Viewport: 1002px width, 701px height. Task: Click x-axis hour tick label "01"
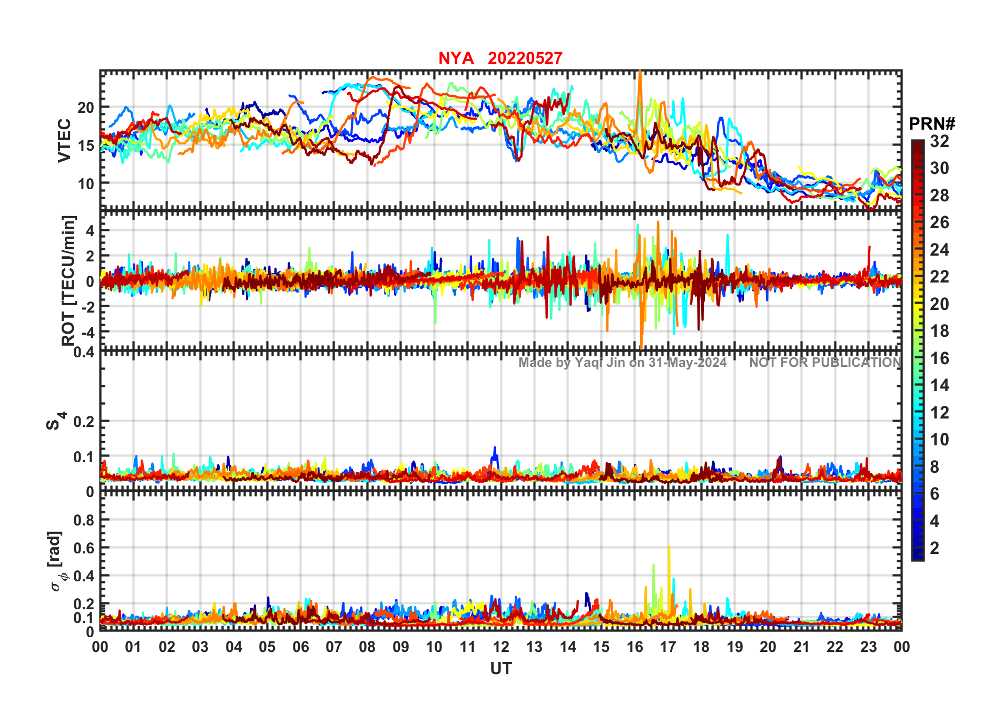(x=133, y=647)
